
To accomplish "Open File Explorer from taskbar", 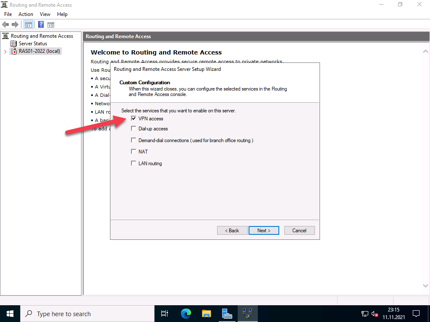I will click(x=207, y=314).
